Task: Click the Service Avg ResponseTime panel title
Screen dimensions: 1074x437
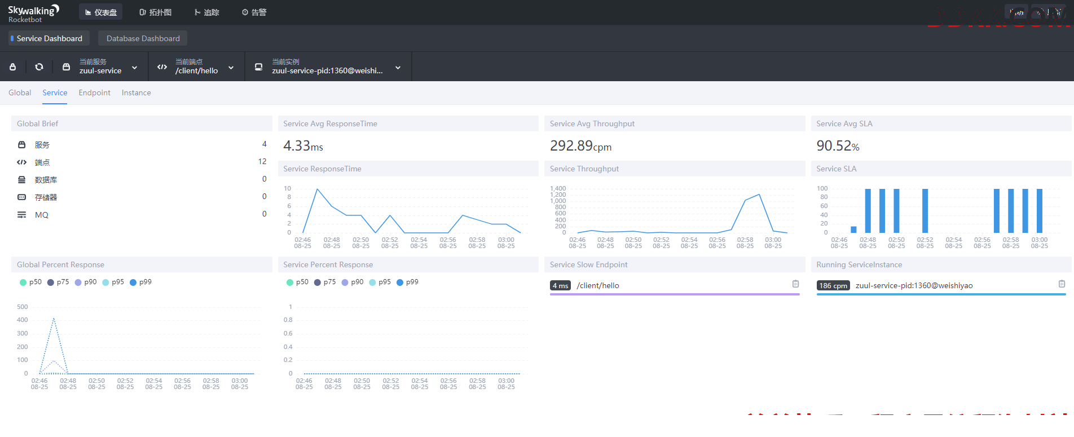Action: (x=330, y=123)
